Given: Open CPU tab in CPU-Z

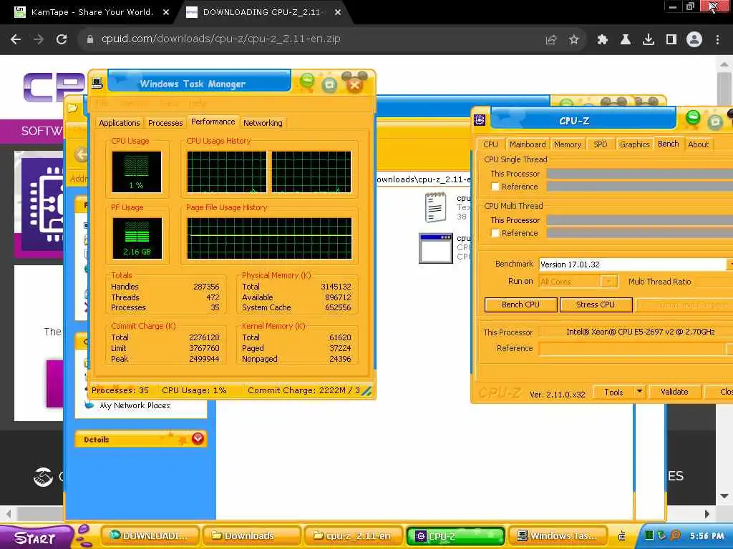Looking at the screenshot, I should pos(490,144).
